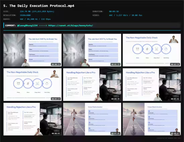Open thumbnail frame at 00:02:35
Viewport: 184px width, 142px height.
click(x=152, y=50)
